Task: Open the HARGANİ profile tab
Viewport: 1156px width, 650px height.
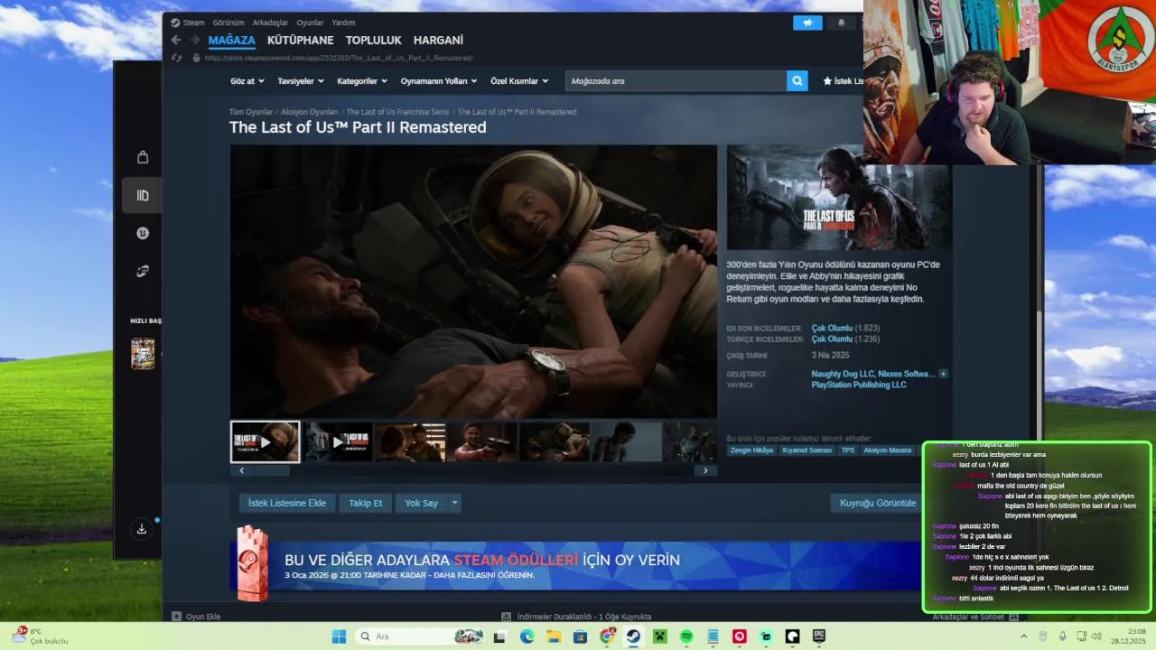Action: coord(438,41)
